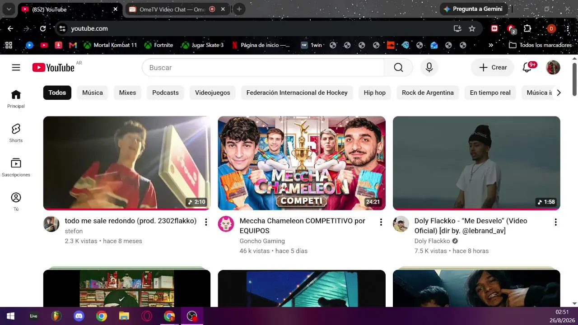Open the 1win bookmark
The height and width of the screenshot is (325, 578).
pyautogui.click(x=312, y=45)
